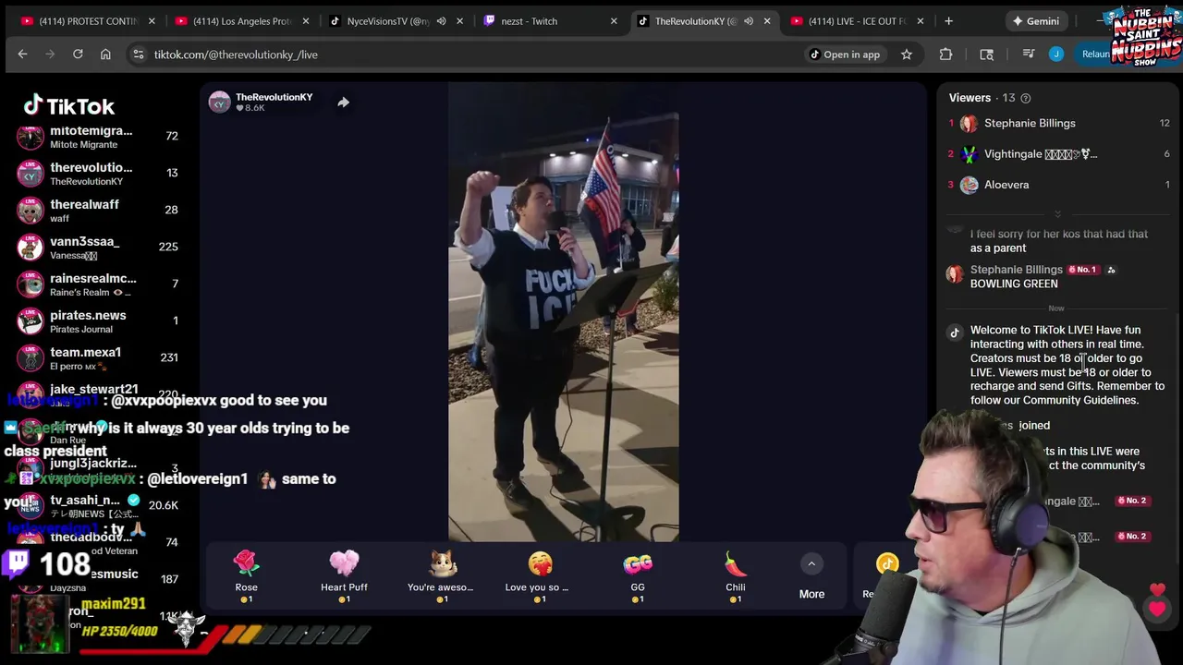Open rainesrealmc live channel
The width and height of the screenshot is (1183, 665).
point(99,284)
